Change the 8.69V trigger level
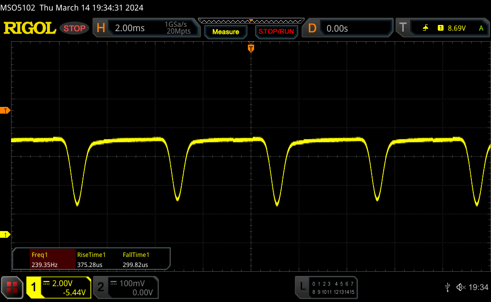Image resolution: width=491 pixels, height=302 pixels. tap(456, 28)
